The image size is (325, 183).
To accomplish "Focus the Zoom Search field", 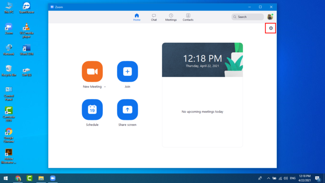I will 248,17.
